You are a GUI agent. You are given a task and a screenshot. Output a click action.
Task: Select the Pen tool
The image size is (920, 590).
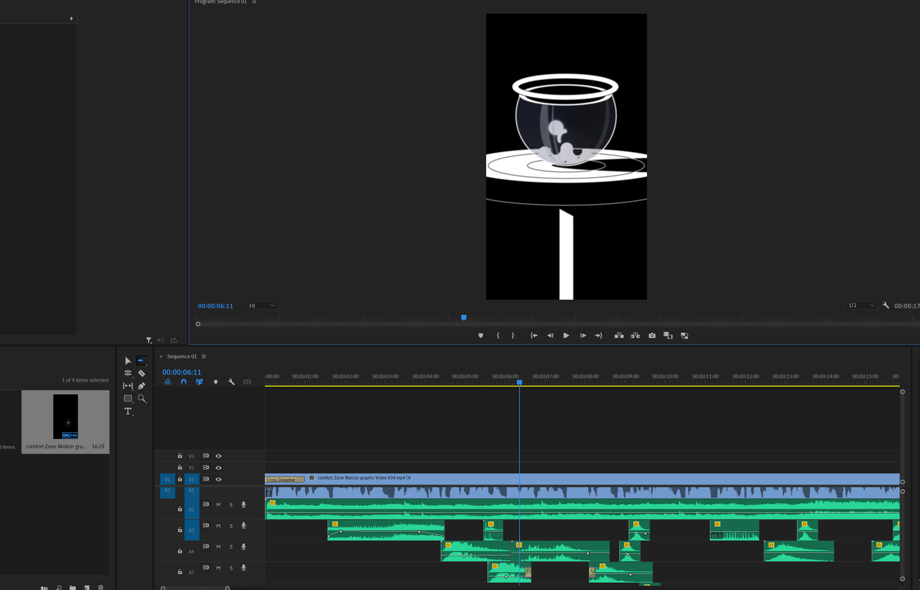pos(142,386)
